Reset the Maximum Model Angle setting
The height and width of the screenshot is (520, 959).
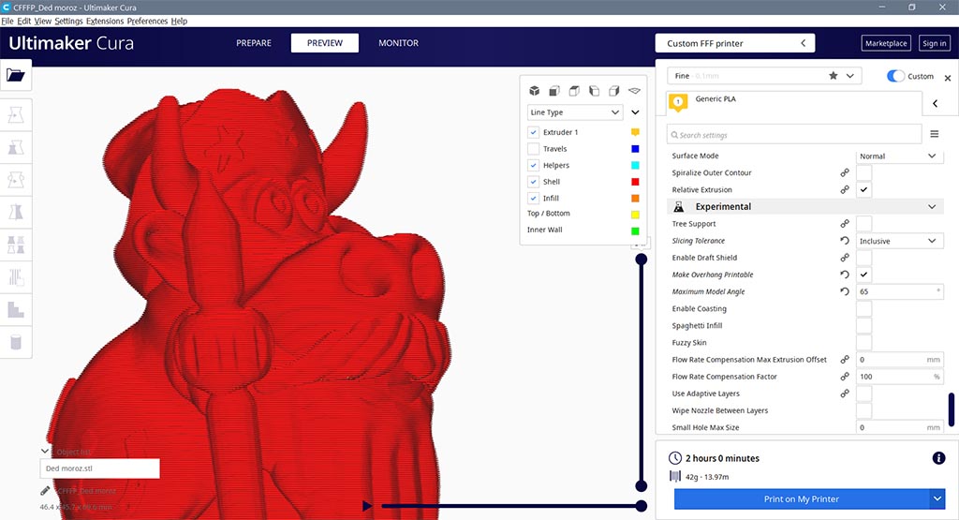click(844, 292)
